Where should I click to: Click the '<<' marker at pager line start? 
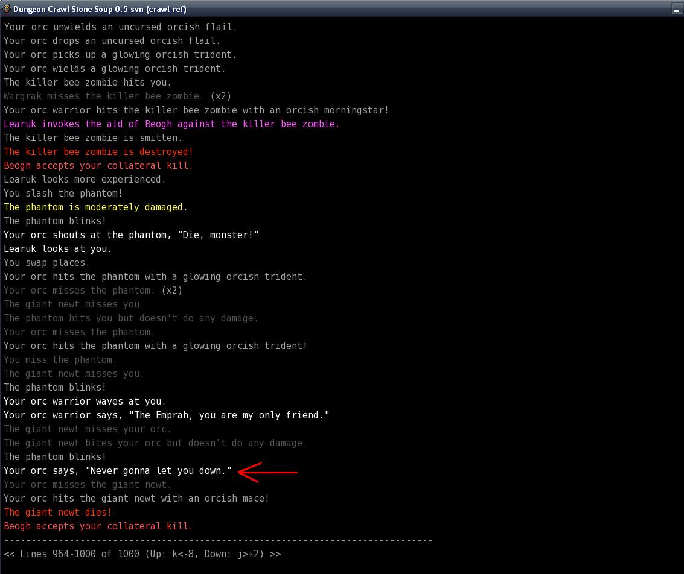click(9, 554)
